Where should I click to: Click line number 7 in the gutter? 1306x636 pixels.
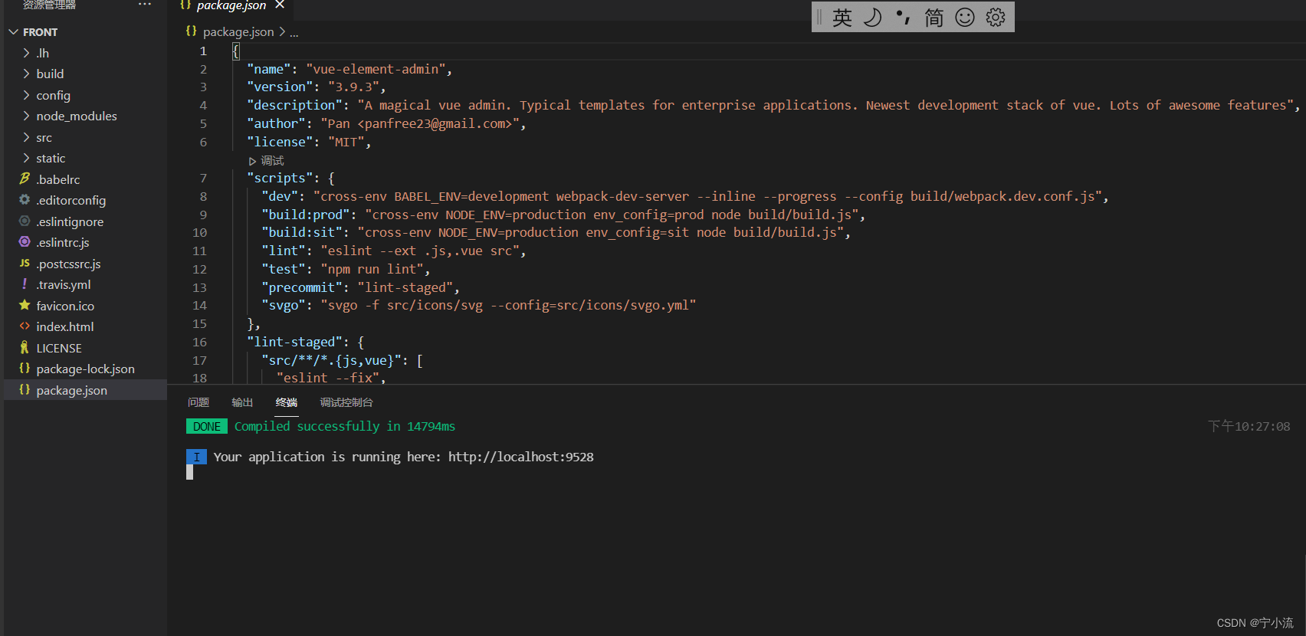pyautogui.click(x=203, y=178)
